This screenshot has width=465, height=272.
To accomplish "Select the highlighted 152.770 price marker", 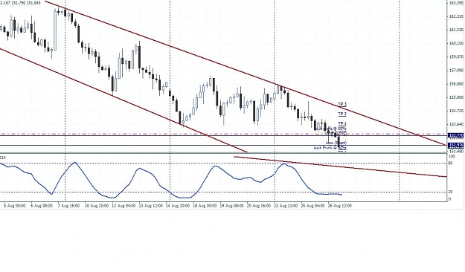I will click(x=456, y=135).
